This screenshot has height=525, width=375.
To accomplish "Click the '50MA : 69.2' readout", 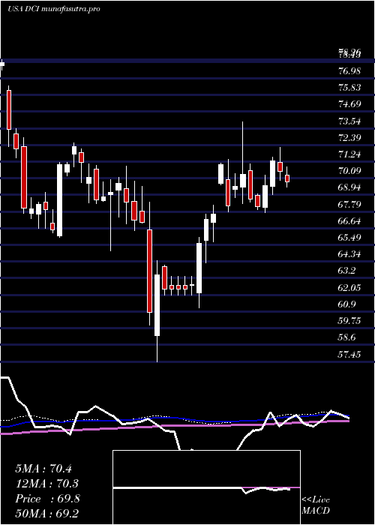I will tap(47, 514).
